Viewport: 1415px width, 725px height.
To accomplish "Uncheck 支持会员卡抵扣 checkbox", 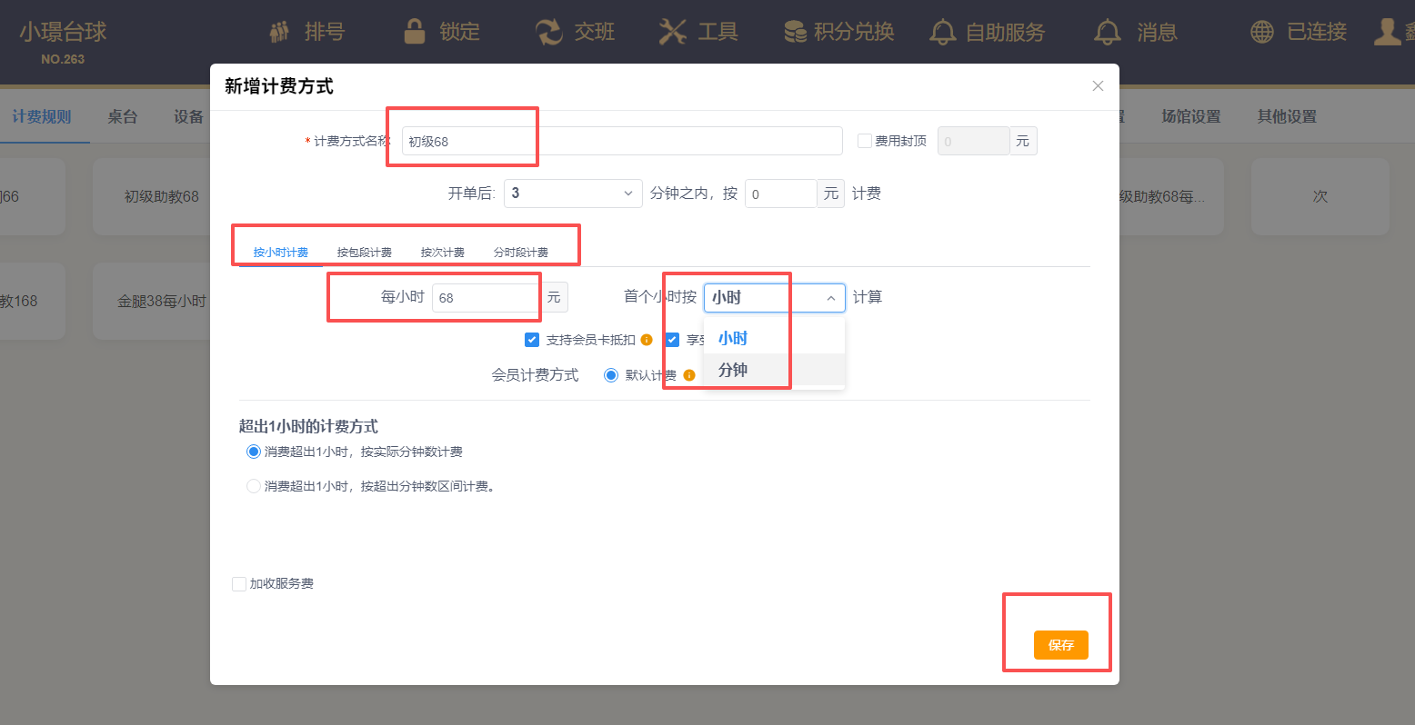I will (532, 340).
